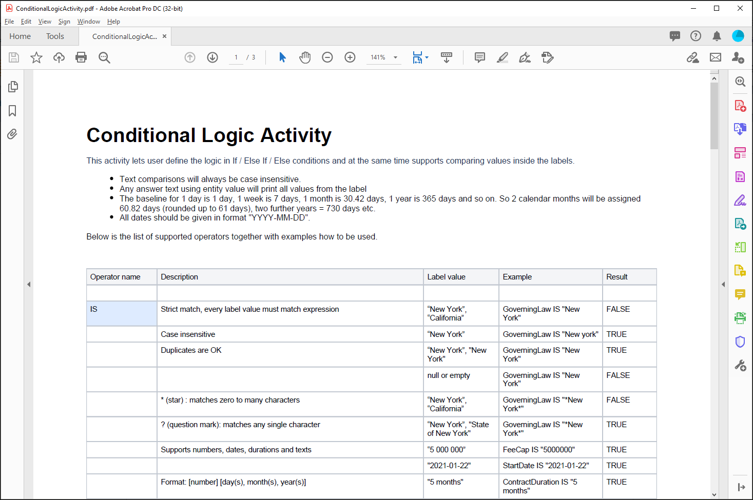This screenshot has width=753, height=500.
Task: Share a link to this file
Action: point(693,57)
